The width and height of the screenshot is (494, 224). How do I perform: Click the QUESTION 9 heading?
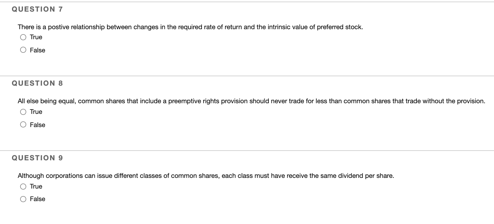pos(37,157)
